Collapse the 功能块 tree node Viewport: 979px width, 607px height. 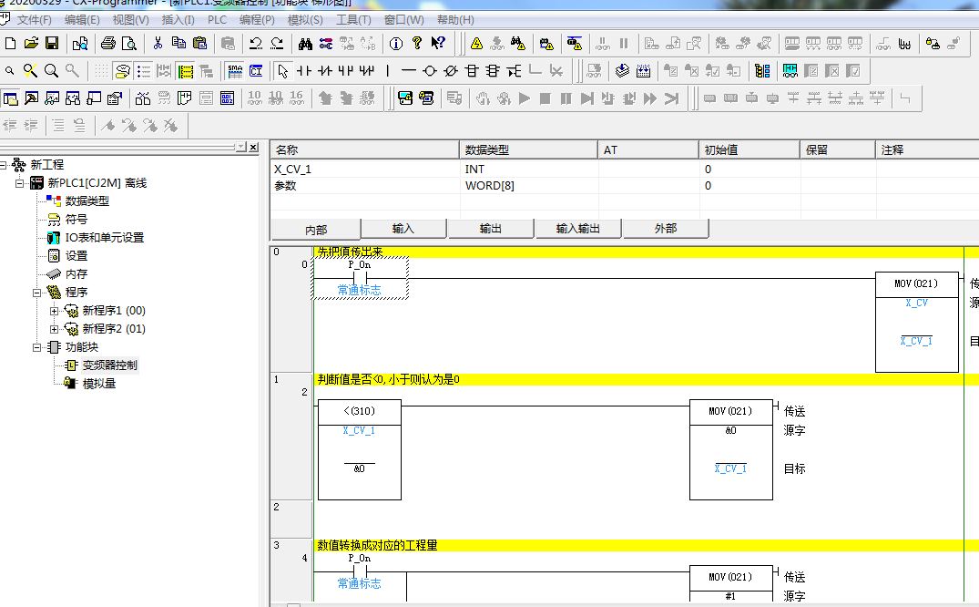(x=37, y=347)
